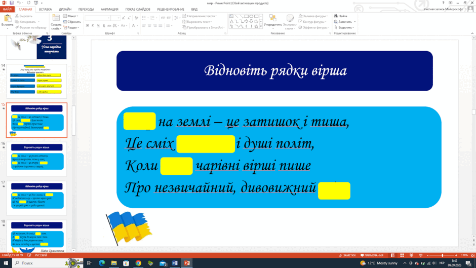Switch to slide sorter view icon
This screenshot has width=476, height=268.
(x=402, y=255)
